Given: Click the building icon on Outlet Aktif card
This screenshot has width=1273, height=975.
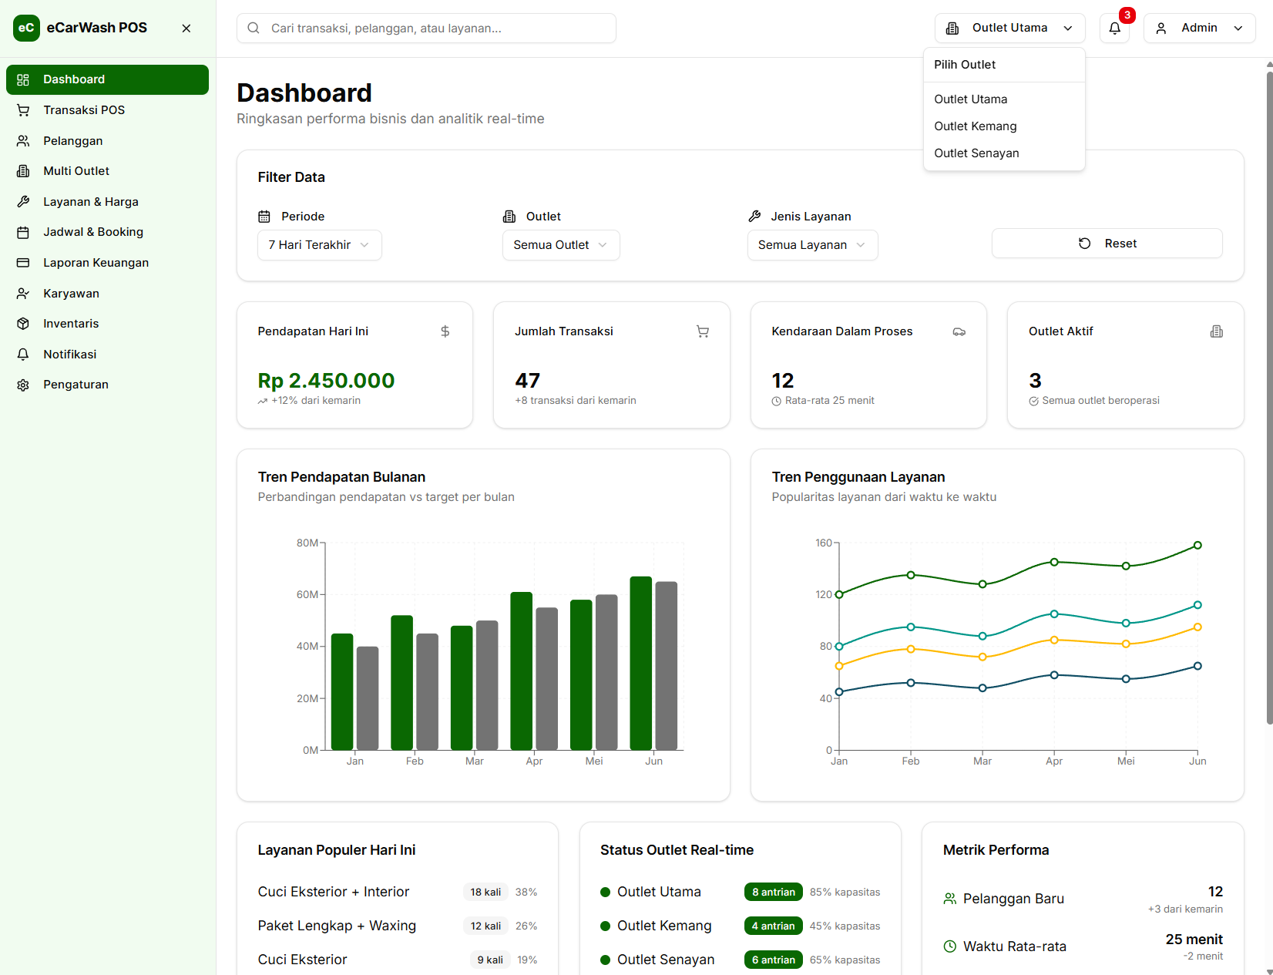Looking at the screenshot, I should [1216, 331].
